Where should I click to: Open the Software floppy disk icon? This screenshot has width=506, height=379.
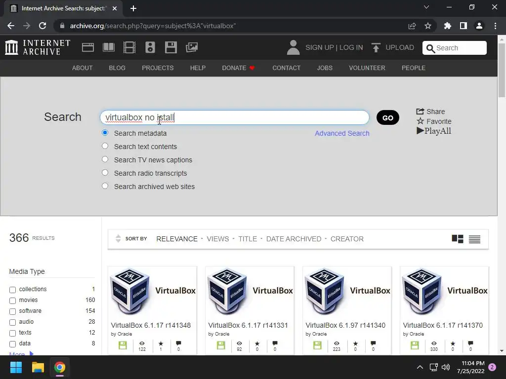coord(170,47)
